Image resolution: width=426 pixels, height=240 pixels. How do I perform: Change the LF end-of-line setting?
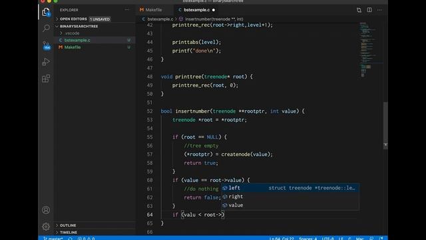click(x=341, y=239)
